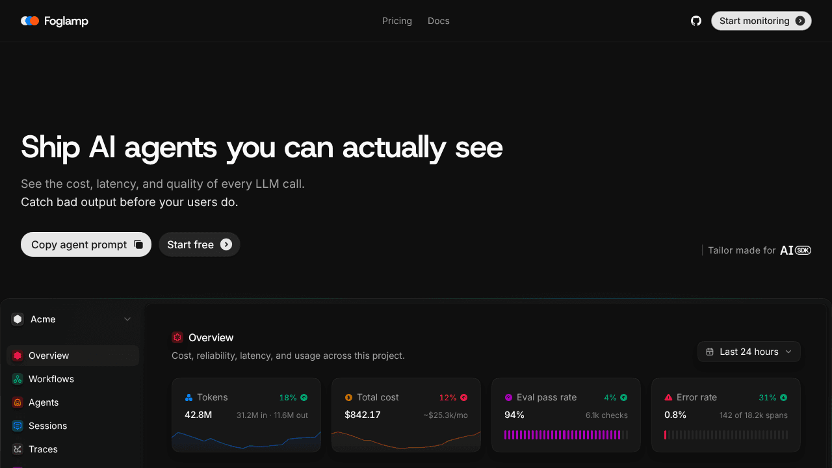Image resolution: width=832 pixels, height=468 pixels.
Task: Select Overview in the sidebar
Action: [x=73, y=356]
